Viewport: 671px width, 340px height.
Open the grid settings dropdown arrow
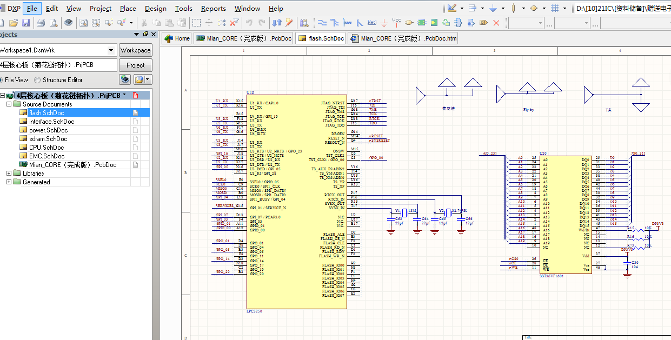(x=565, y=9)
